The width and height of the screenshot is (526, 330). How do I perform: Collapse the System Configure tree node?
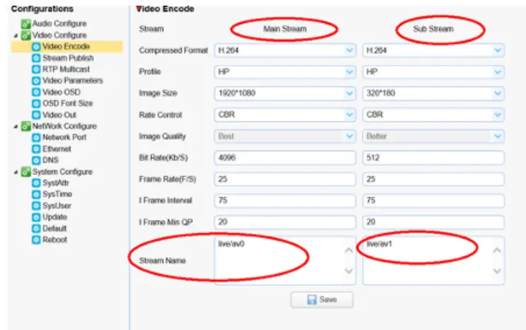16,172
